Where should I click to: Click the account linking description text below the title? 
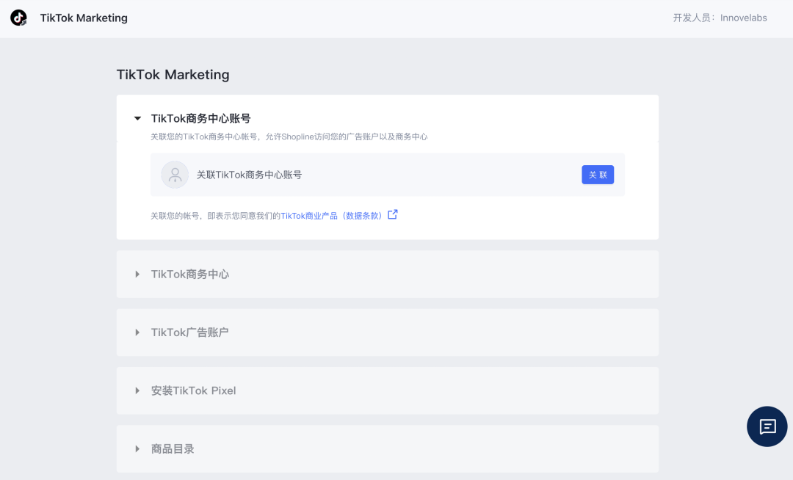(x=289, y=137)
